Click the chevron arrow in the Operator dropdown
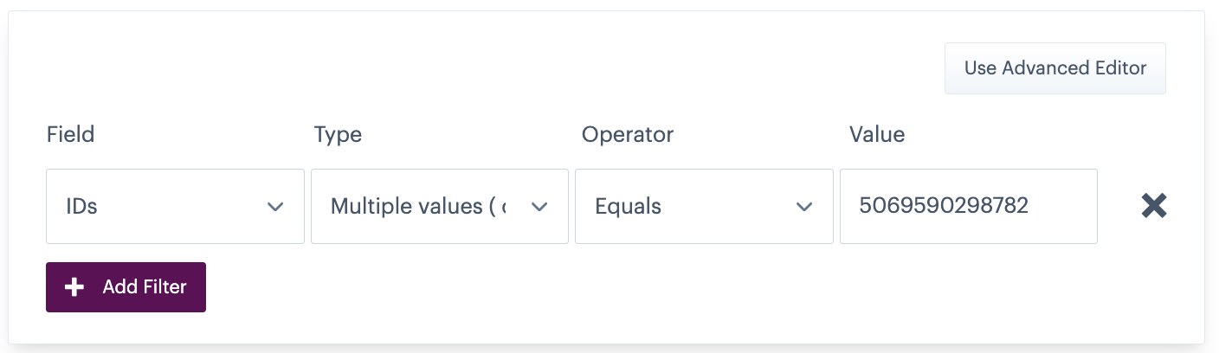Screen dimensions: 1219x353 [x=804, y=207]
